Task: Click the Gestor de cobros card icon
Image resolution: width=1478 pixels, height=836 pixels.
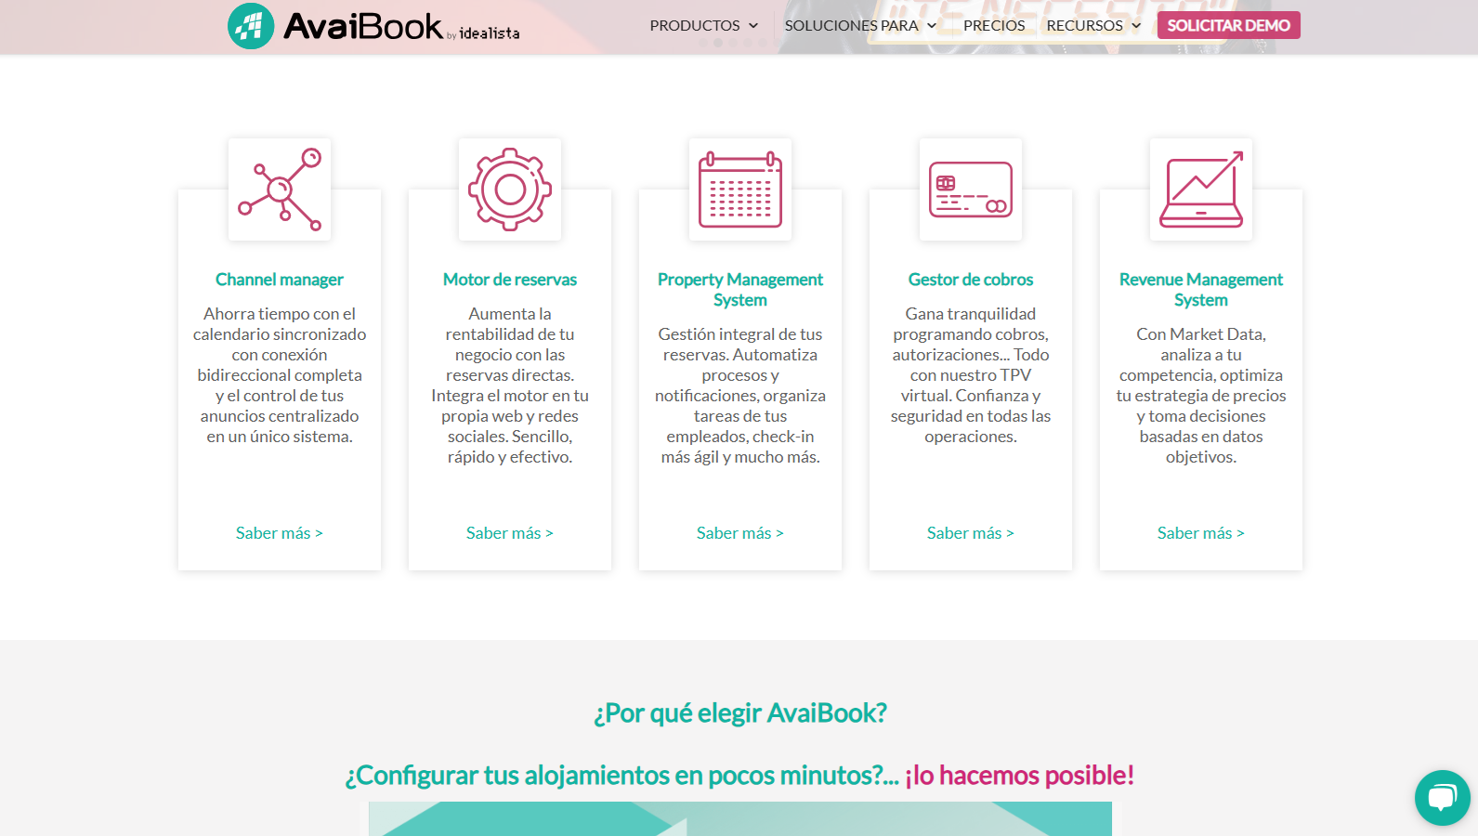Action: click(971, 189)
